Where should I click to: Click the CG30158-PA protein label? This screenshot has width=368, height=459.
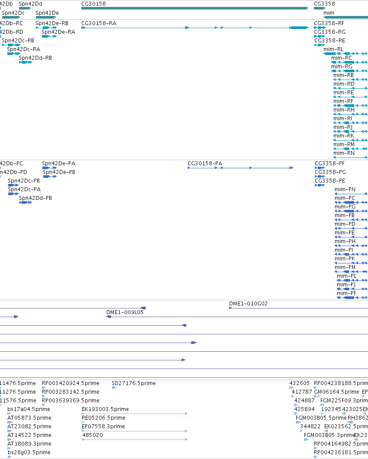pyautogui.click(x=205, y=164)
